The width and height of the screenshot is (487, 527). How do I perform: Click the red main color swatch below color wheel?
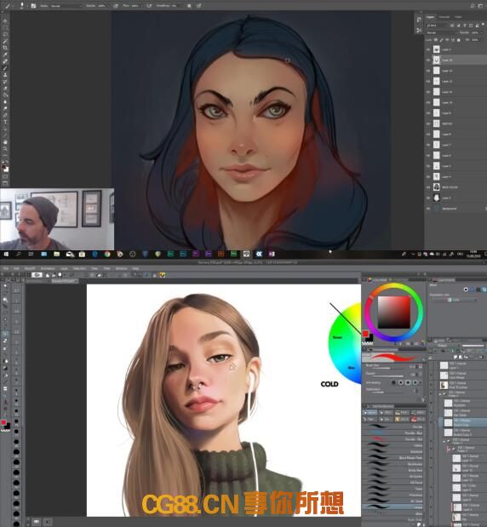[365, 334]
